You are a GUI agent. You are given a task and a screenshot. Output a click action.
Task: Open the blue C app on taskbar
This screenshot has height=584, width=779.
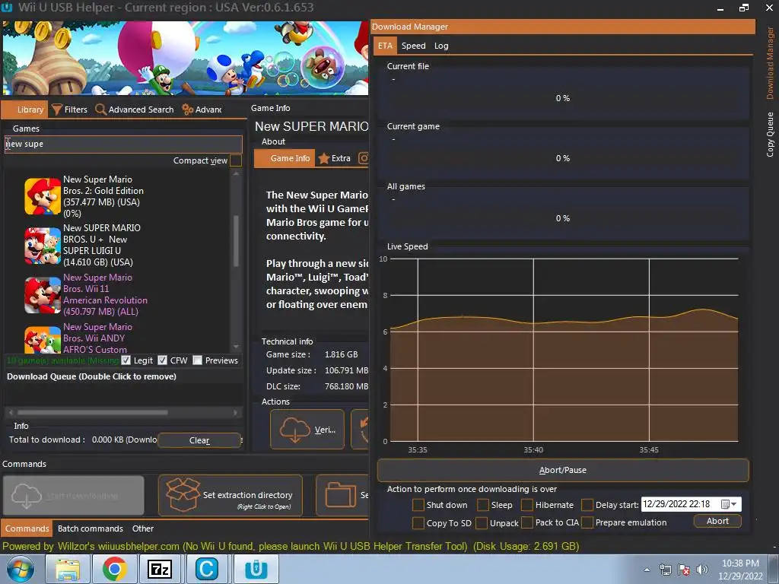point(207,569)
